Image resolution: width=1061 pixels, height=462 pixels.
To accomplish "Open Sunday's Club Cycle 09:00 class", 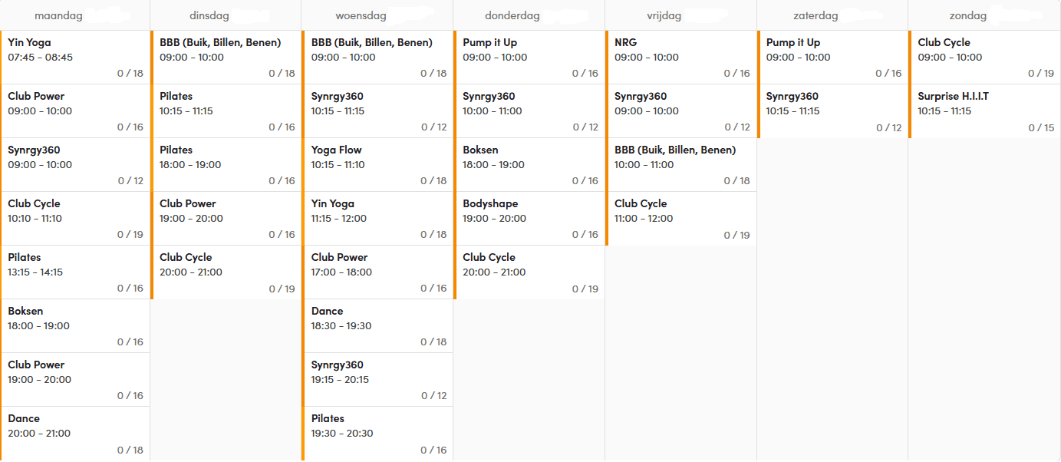I will click(x=984, y=57).
